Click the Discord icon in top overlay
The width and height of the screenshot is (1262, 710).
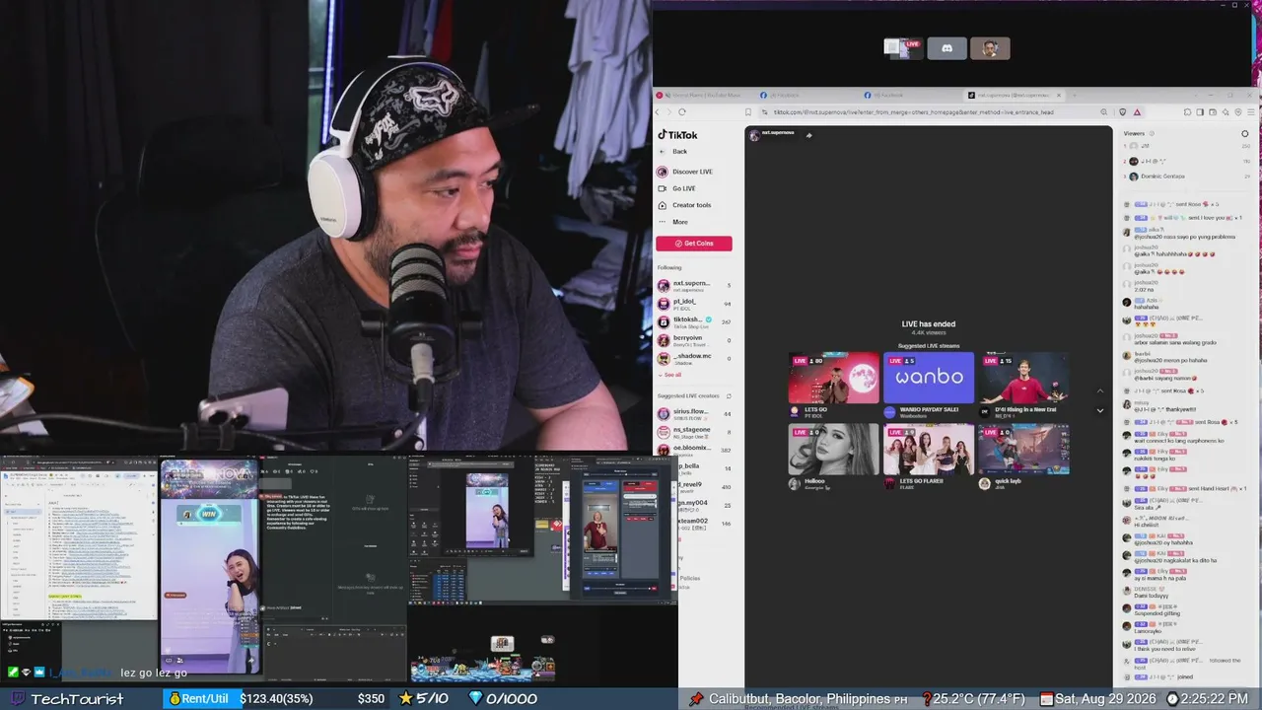point(946,48)
